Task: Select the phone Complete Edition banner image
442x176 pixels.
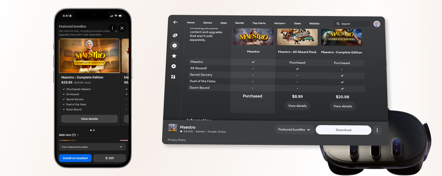Action: pyautogui.click(x=89, y=56)
